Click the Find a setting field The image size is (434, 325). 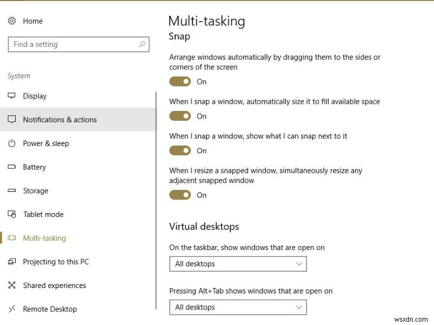(79, 44)
